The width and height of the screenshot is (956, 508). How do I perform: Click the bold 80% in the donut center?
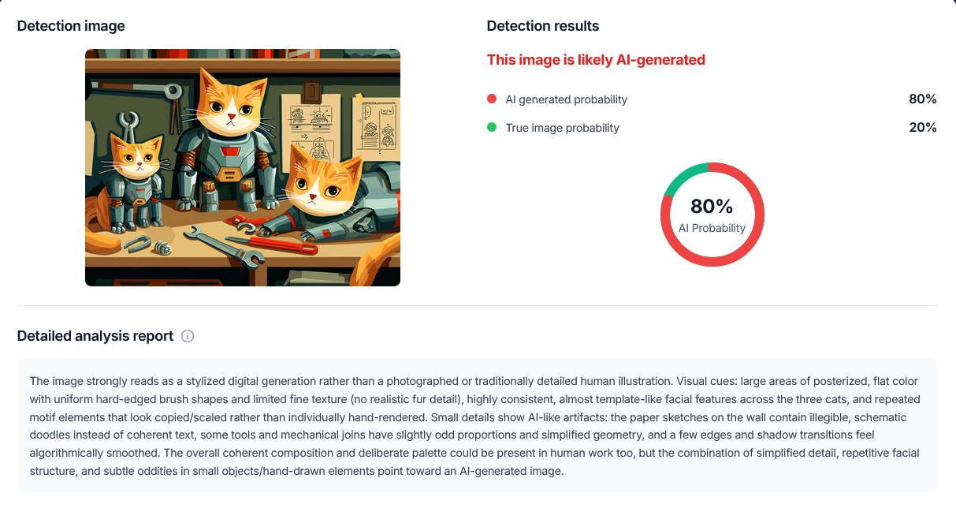point(712,207)
